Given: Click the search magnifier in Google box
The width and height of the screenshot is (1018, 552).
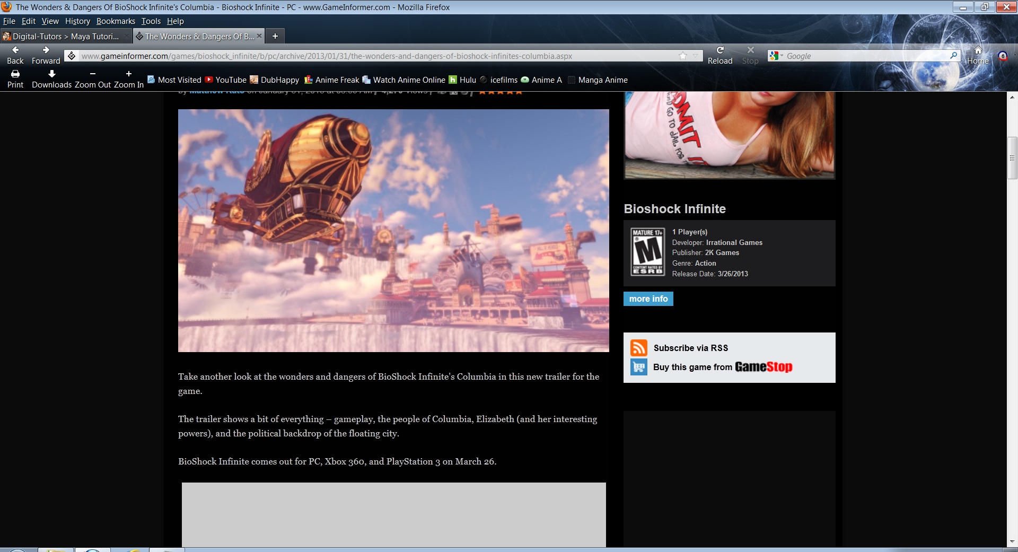Looking at the screenshot, I should coord(953,56).
